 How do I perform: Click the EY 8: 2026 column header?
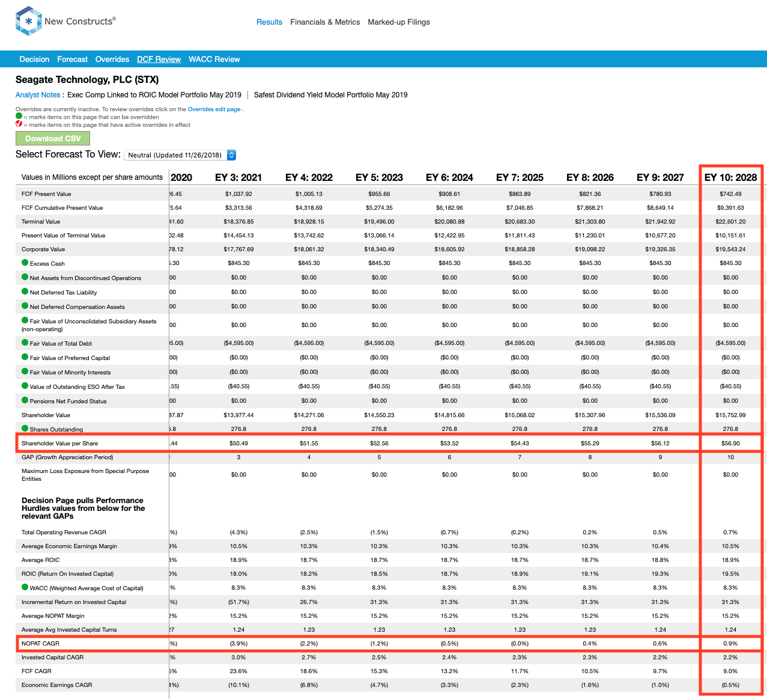pyautogui.click(x=590, y=177)
